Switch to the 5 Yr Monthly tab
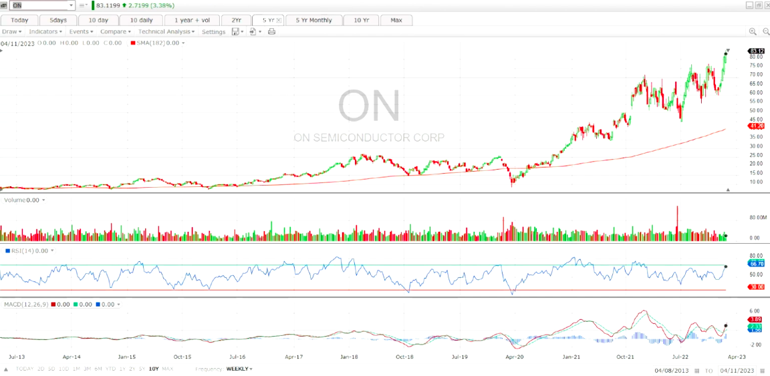 pyautogui.click(x=313, y=20)
